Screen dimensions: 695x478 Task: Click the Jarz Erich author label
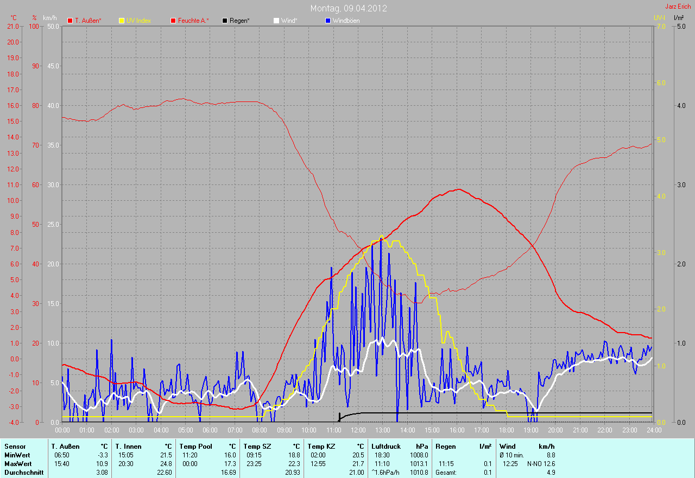pos(678,7)
